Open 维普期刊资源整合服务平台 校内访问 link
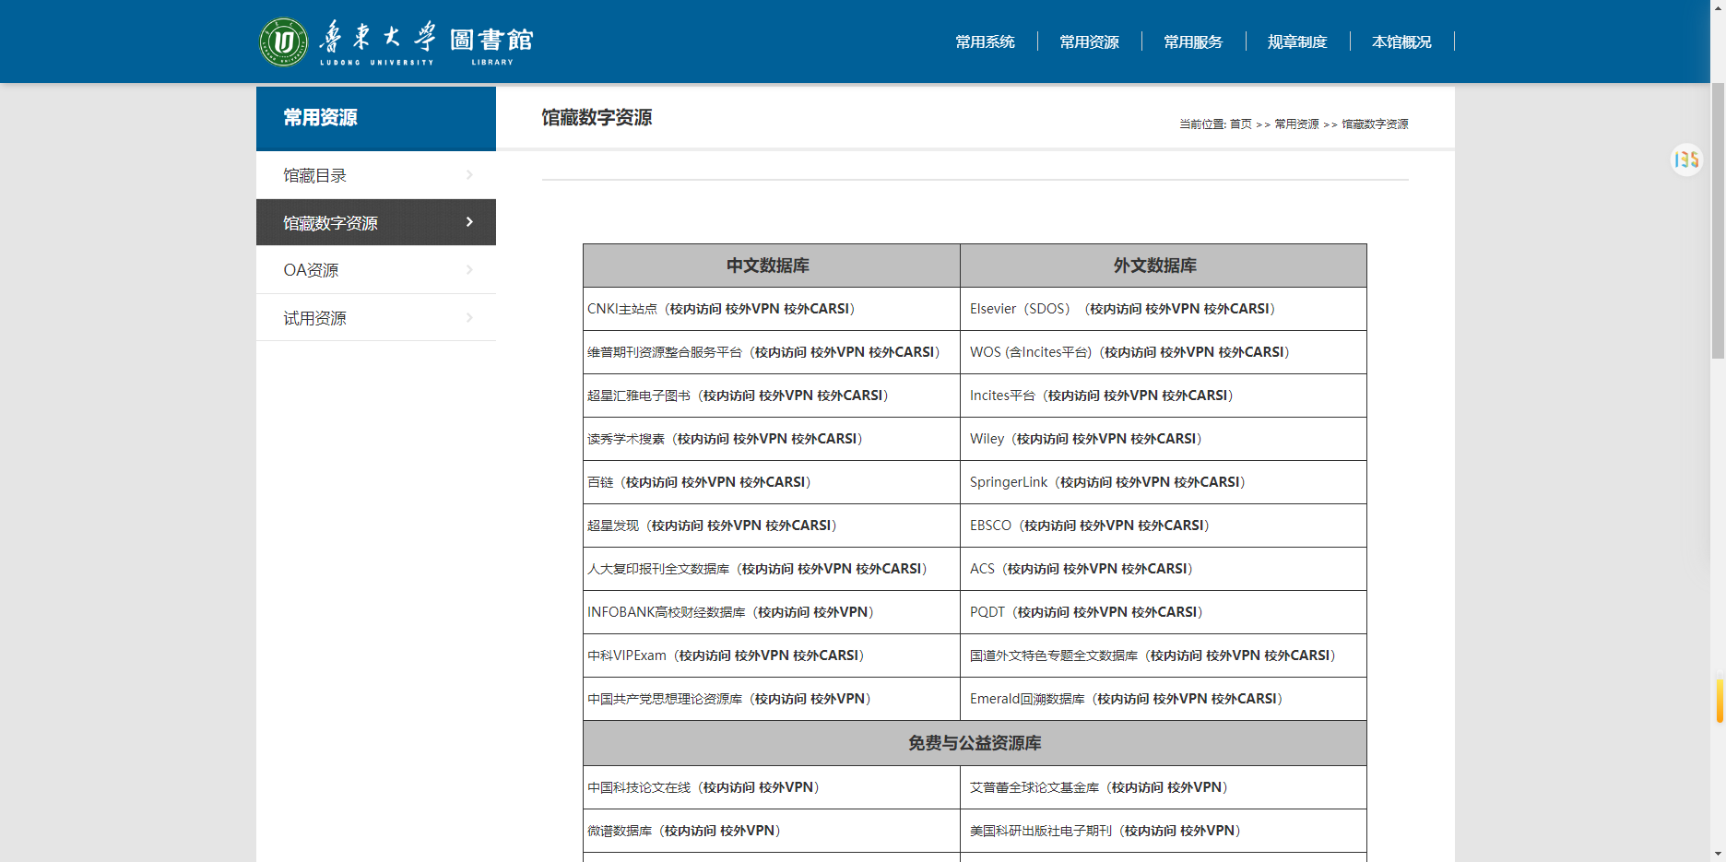 pyautogui.click(x=781, y=352)
